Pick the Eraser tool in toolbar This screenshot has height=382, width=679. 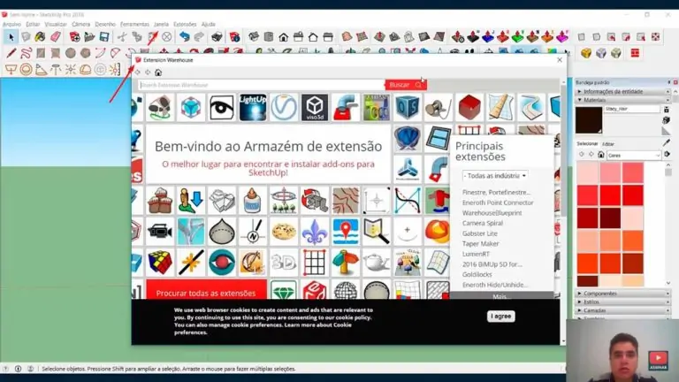point(56,37)
